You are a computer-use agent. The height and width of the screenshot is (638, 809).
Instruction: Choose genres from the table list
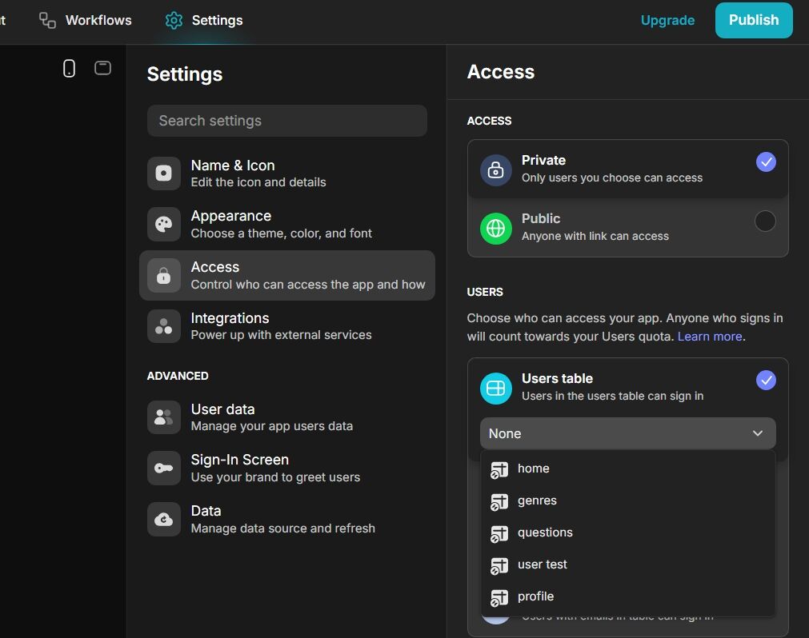[x=627, y=500]
